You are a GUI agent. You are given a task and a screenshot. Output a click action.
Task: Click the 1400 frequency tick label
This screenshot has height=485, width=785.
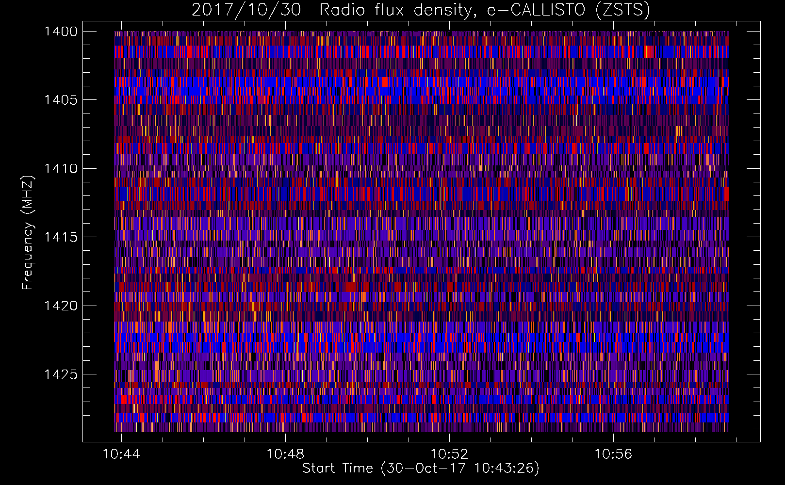tap(61, 32)
